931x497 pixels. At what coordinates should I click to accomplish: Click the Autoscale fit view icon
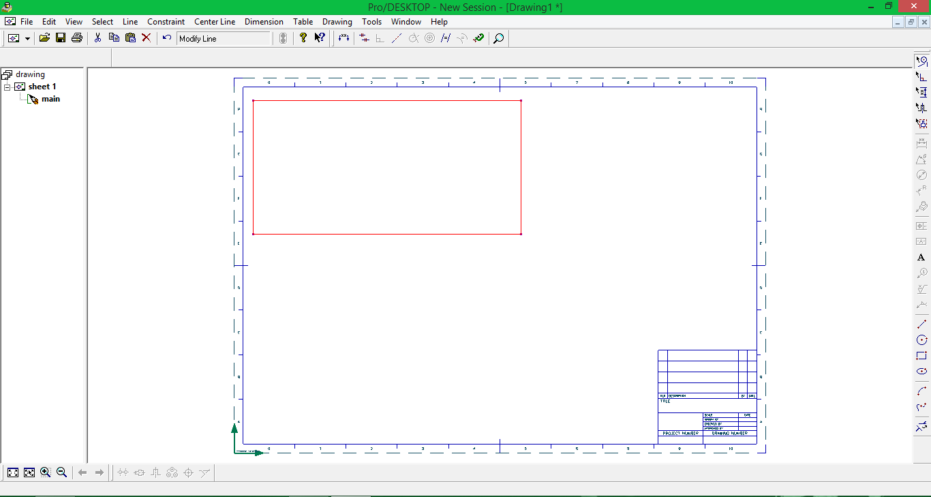[x=13, y=472]
